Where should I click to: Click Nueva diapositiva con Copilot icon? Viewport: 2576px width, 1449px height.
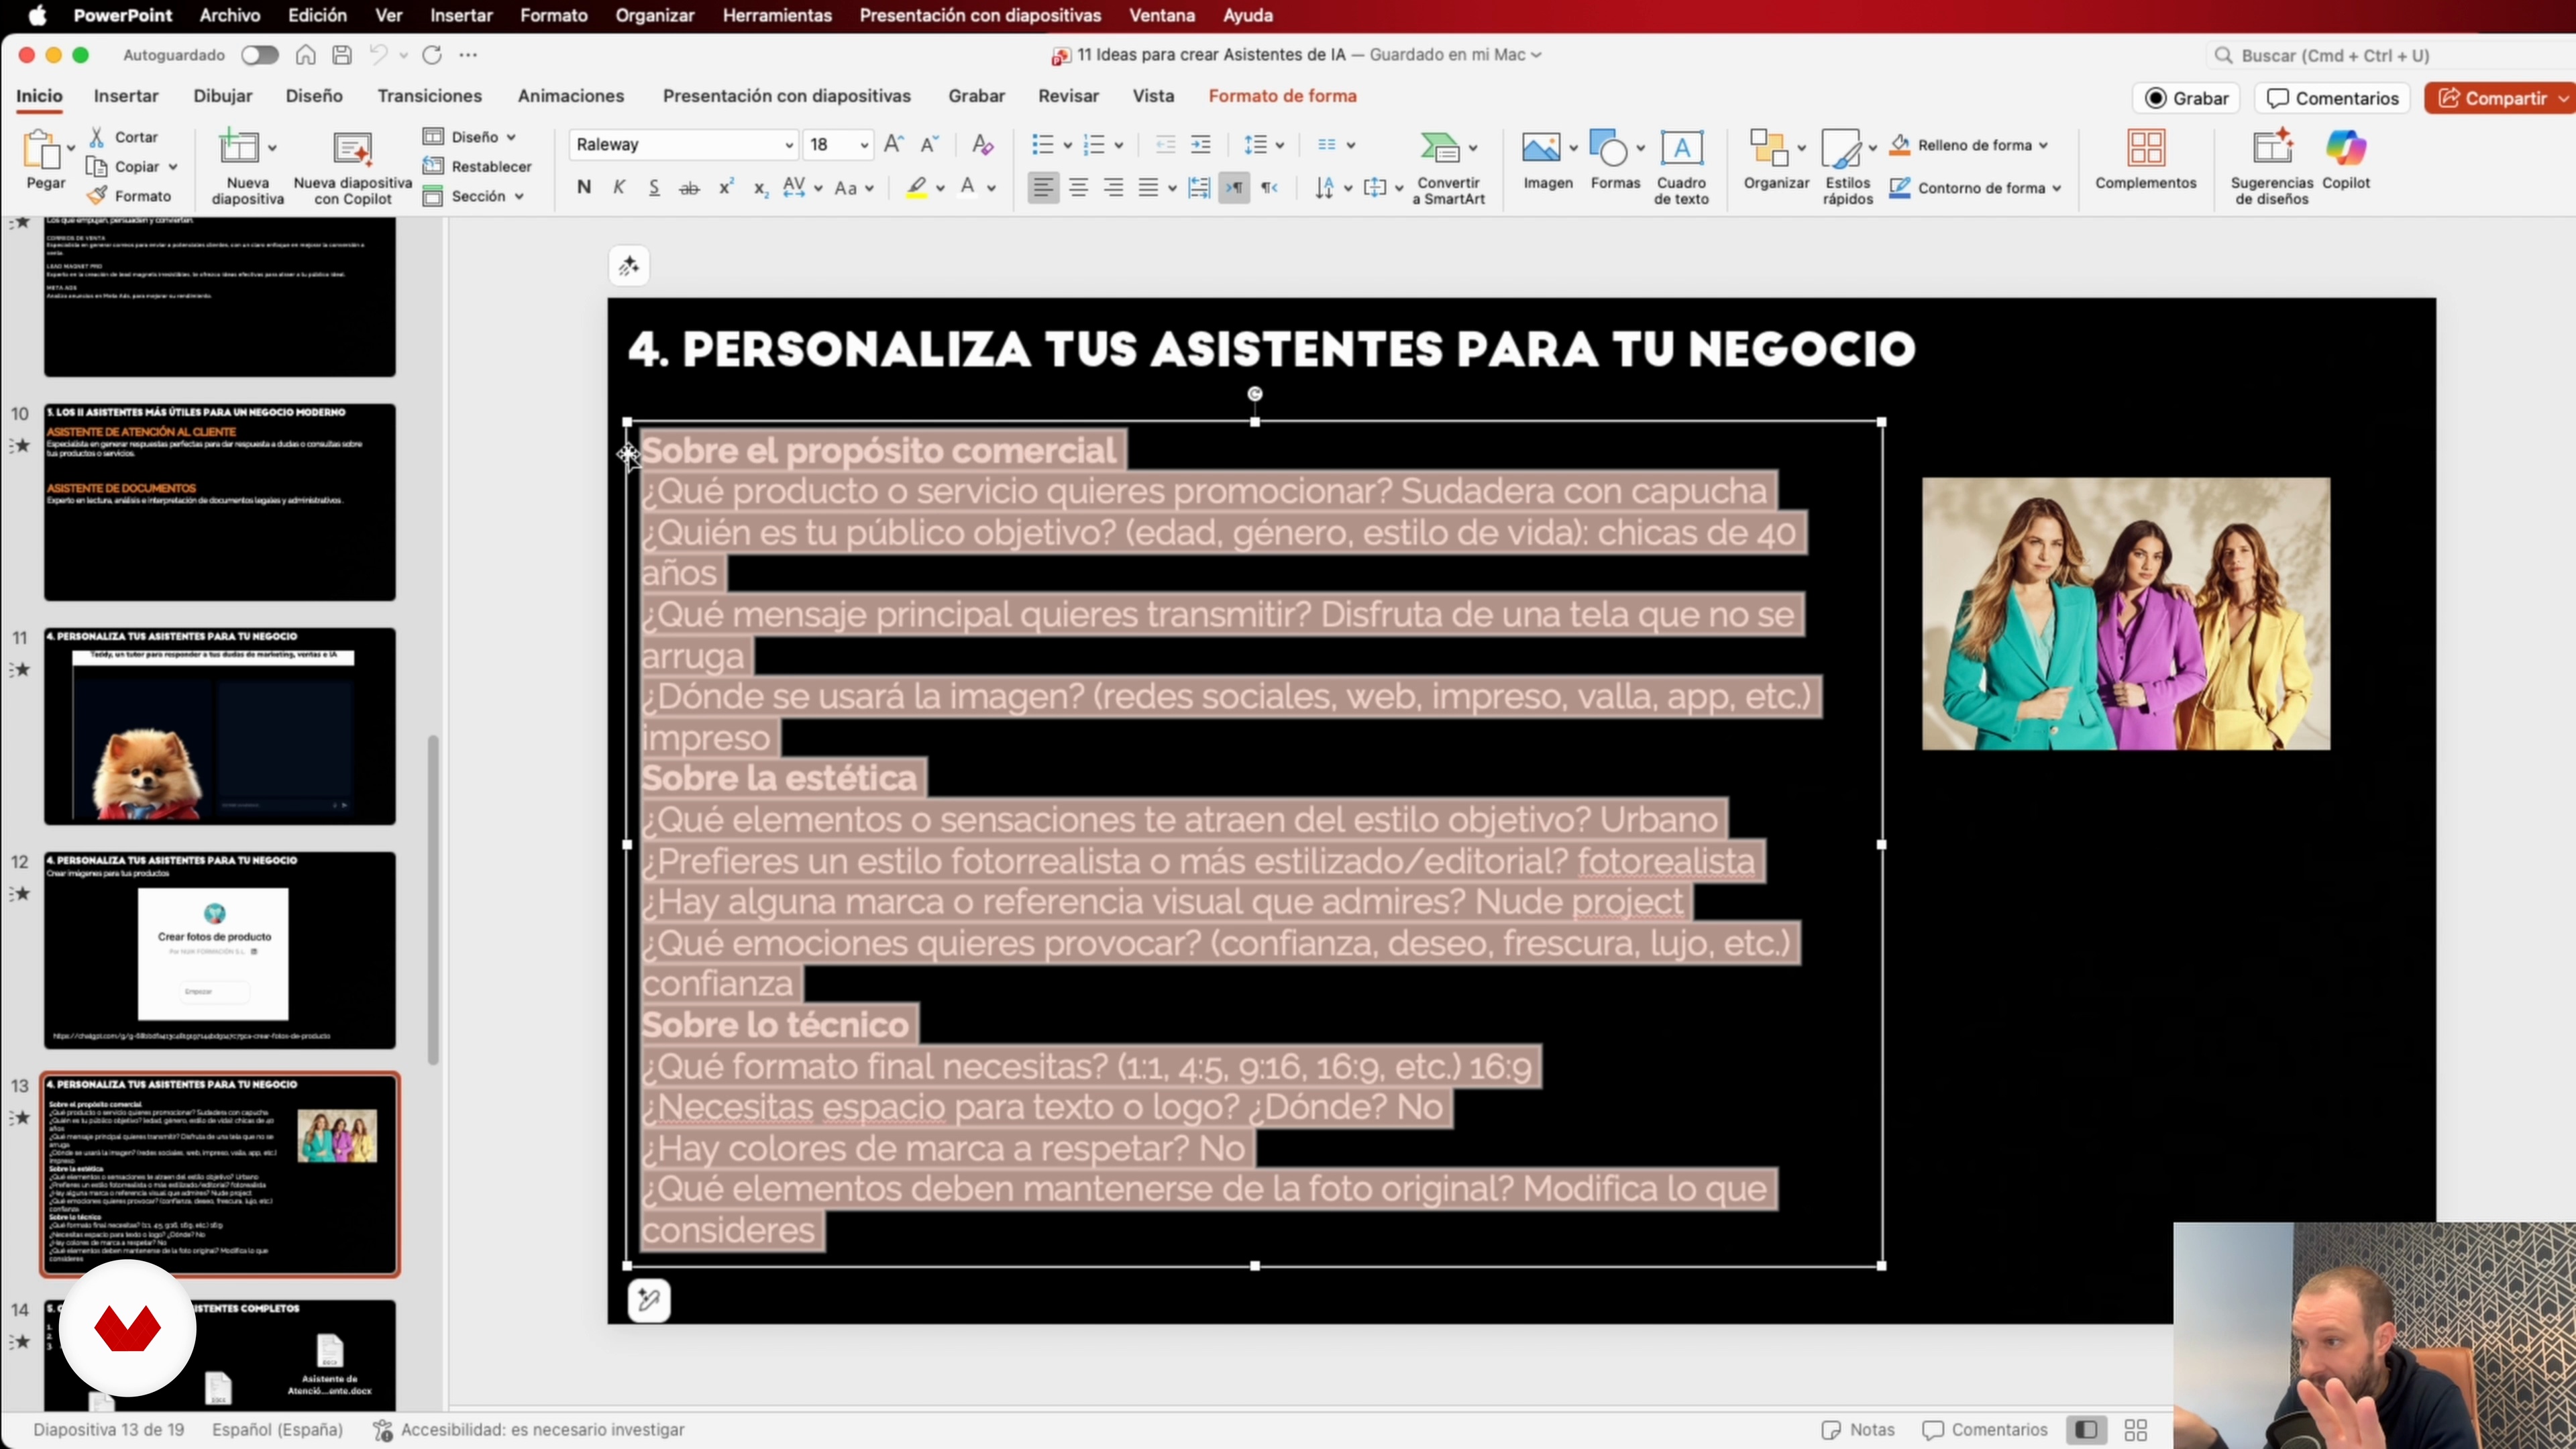point(352,148)
